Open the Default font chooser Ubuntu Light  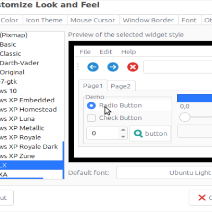[164, 173]
